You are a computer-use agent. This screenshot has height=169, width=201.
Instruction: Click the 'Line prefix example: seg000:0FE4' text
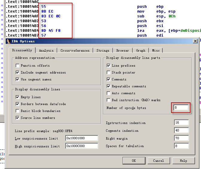[x=43, y=131]
